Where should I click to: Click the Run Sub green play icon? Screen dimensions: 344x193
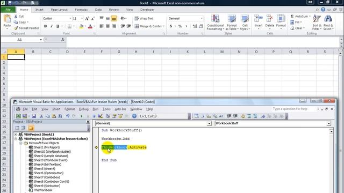tap(81, 116)
